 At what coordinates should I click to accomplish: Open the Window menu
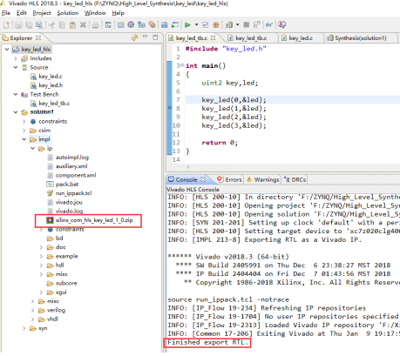(x=95, y=13)
